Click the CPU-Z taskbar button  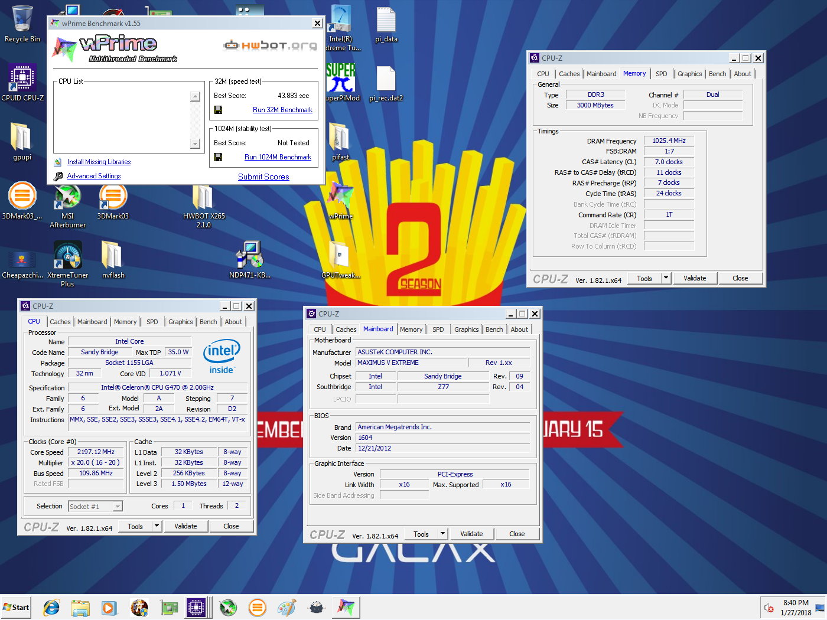pos(197,607)
